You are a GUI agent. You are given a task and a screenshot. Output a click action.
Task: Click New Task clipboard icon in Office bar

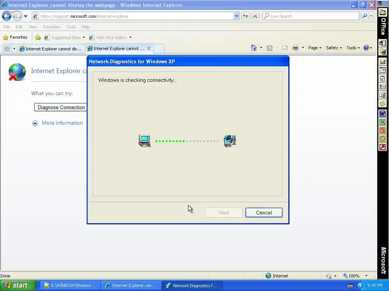[383, 78]
